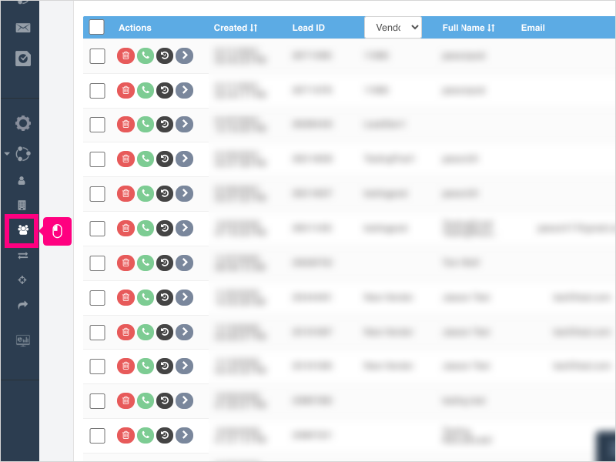Screen dimensions: 616x462
Task: Delete the lead in the eighth row
Action: pyautogui.click(x=126, y=297)
